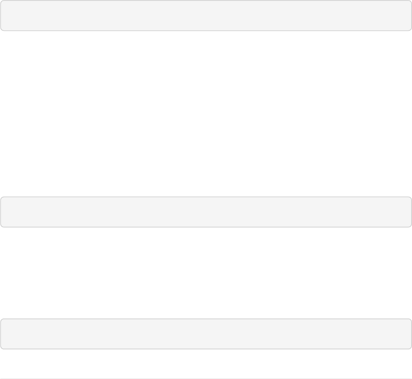Viewport: 412px width, 379px height.
Task: Click the horizontal divider line at the bottom
Action: (x=206, y=379)
